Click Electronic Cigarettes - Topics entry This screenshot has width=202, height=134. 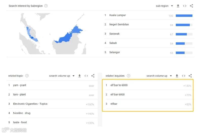pos(30,104)
